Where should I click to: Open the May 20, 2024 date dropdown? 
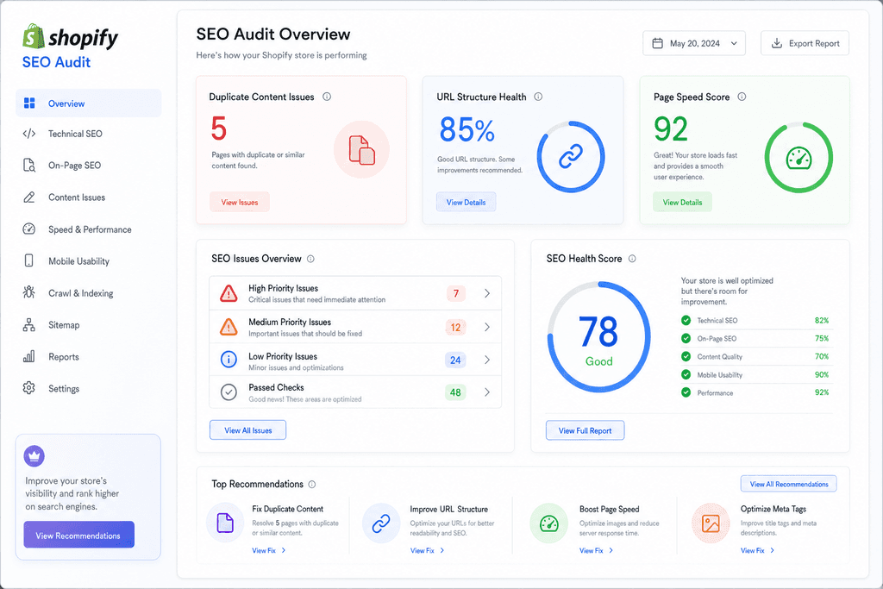coord(694,43)
